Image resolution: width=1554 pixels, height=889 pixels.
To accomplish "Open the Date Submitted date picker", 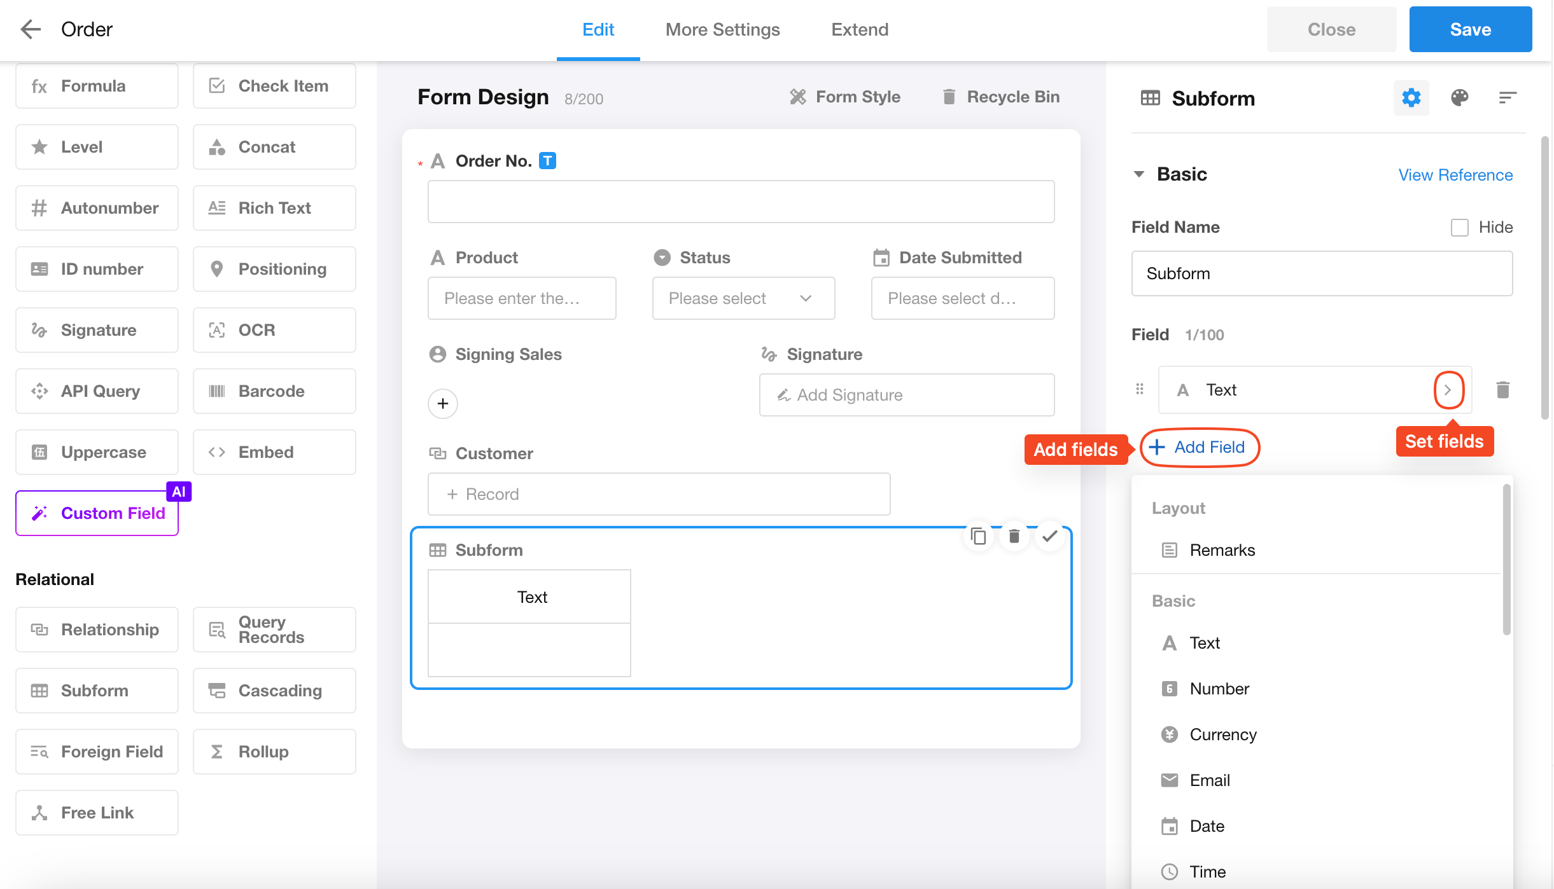I will tap(962, 298).
